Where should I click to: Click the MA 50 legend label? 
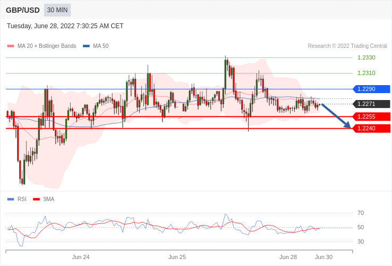(x=101, y=46)
